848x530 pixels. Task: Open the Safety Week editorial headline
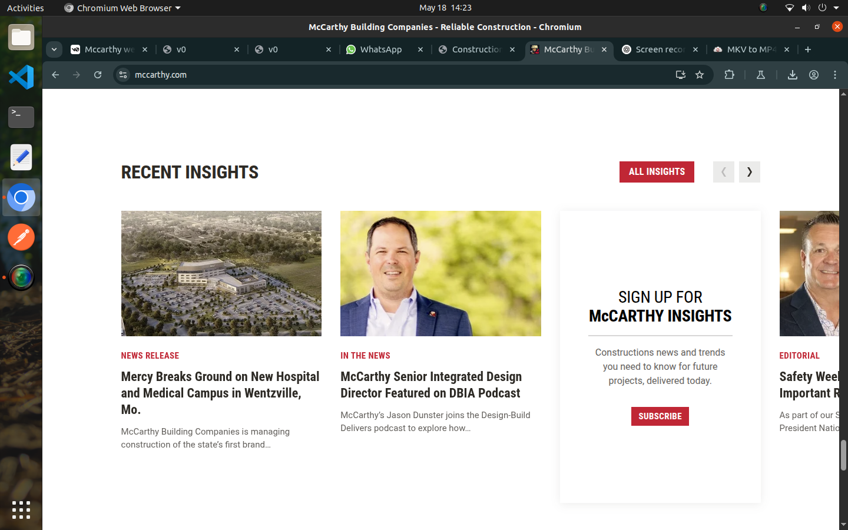809,385
